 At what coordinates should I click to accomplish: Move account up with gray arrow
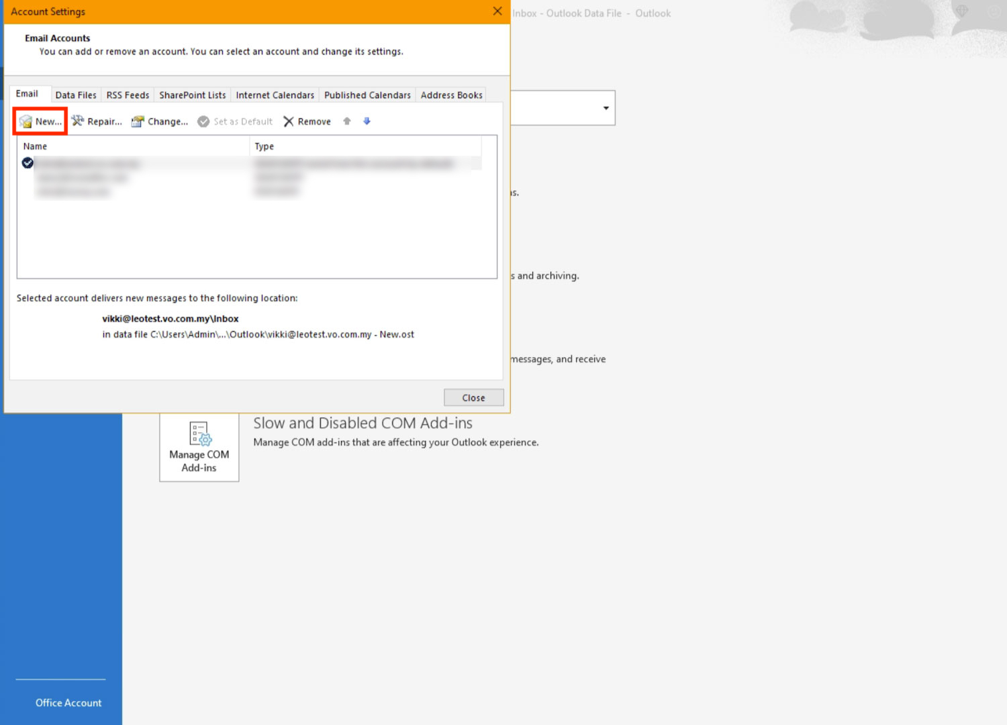347,122
